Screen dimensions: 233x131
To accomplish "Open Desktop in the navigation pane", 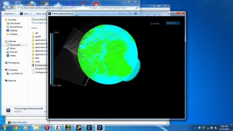I will point(13,31).
